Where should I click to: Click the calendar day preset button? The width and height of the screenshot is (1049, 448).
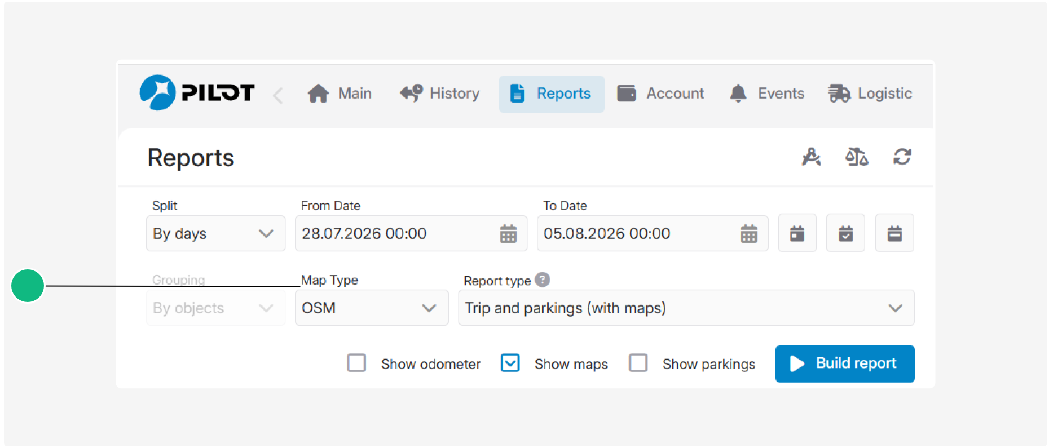point(797,233)
